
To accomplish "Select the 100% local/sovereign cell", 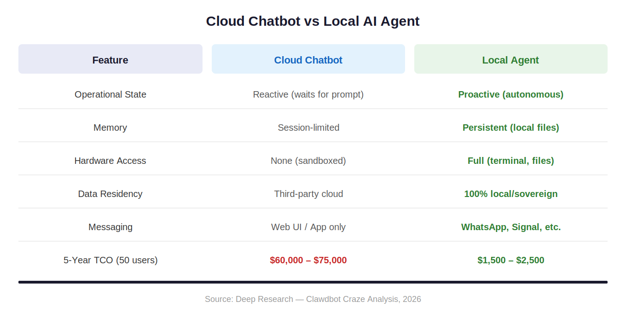I will pos(510,194).
